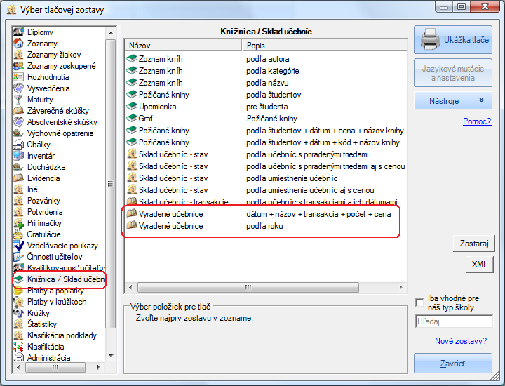Select the Obálky envelope icon
Viewport: 505px width, 386px height.
[x=18, y=145]
